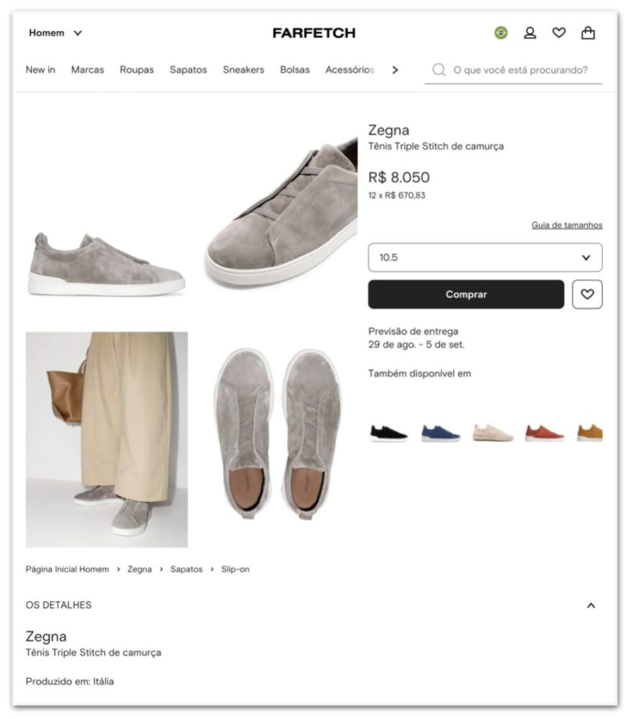Open the Sneakers menu item
Viewport: 631px width, 719px height.
[x=243, y=70]
